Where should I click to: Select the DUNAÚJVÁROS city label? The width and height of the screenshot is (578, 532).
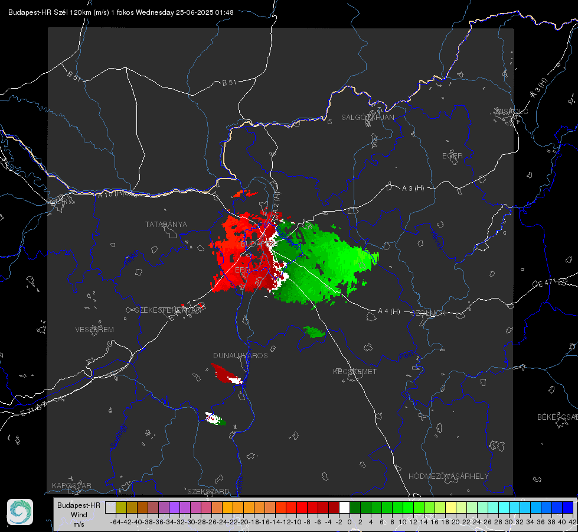240,355
